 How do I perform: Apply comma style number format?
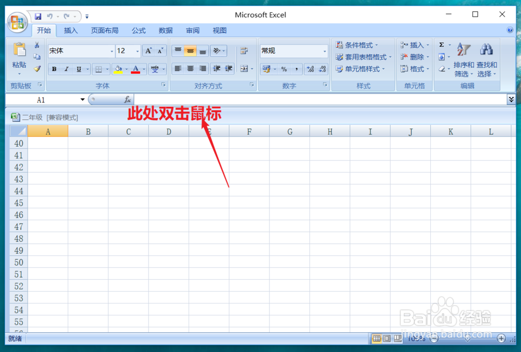(x=296, y=69)
